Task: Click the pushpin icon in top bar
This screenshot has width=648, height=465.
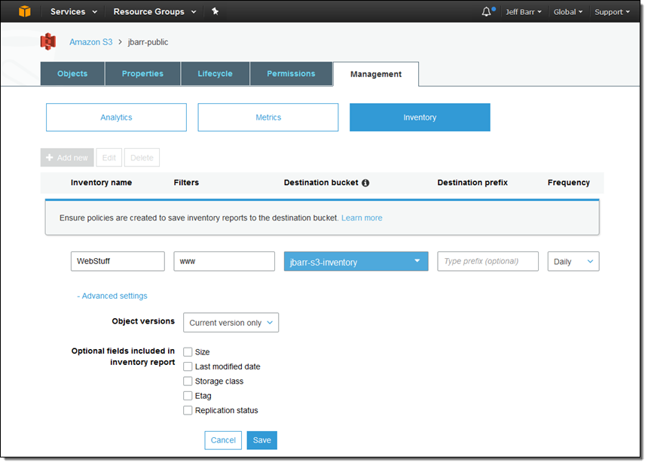Action: click(x=215, y=11)
